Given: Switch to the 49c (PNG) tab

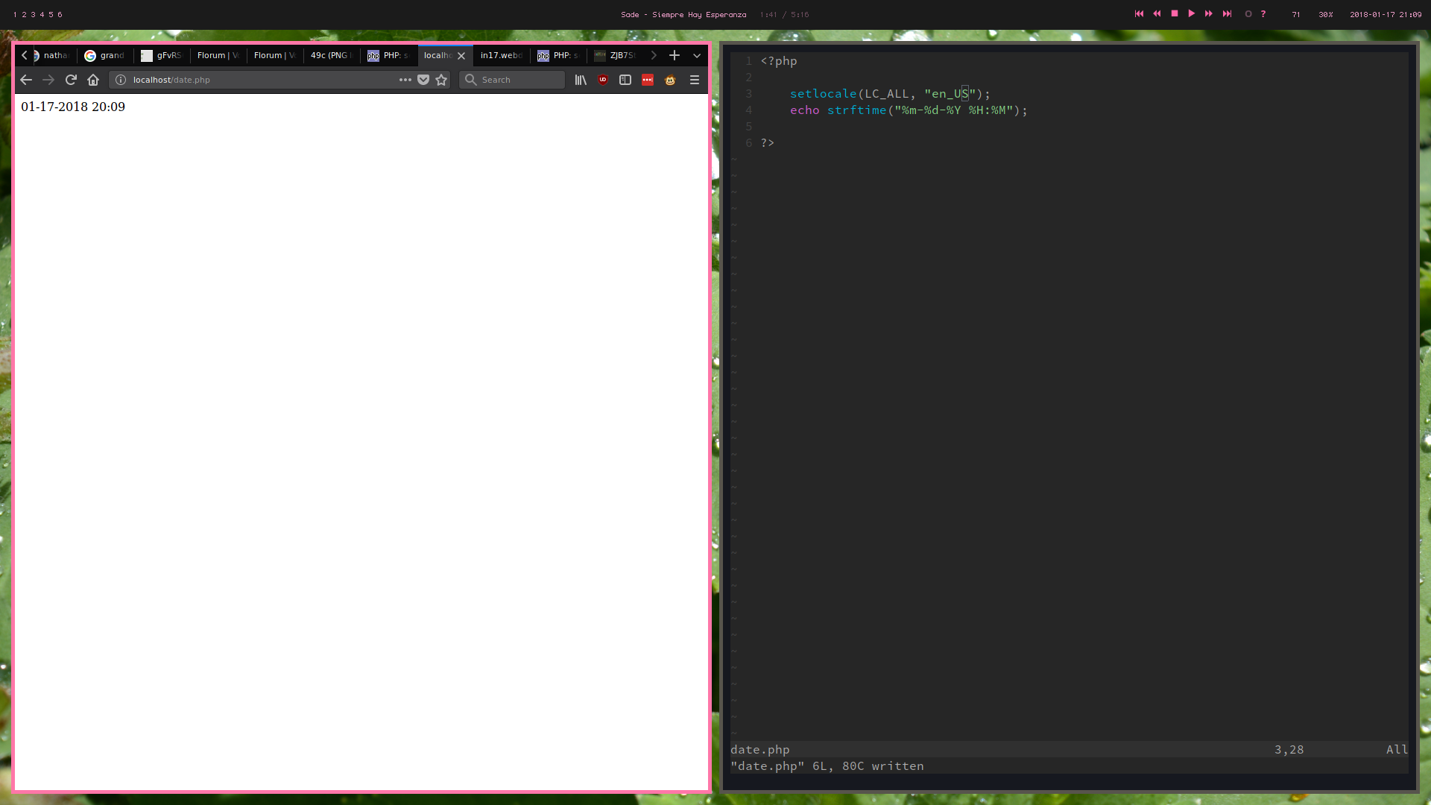Looking at the screenshot, I should point(330,55).
